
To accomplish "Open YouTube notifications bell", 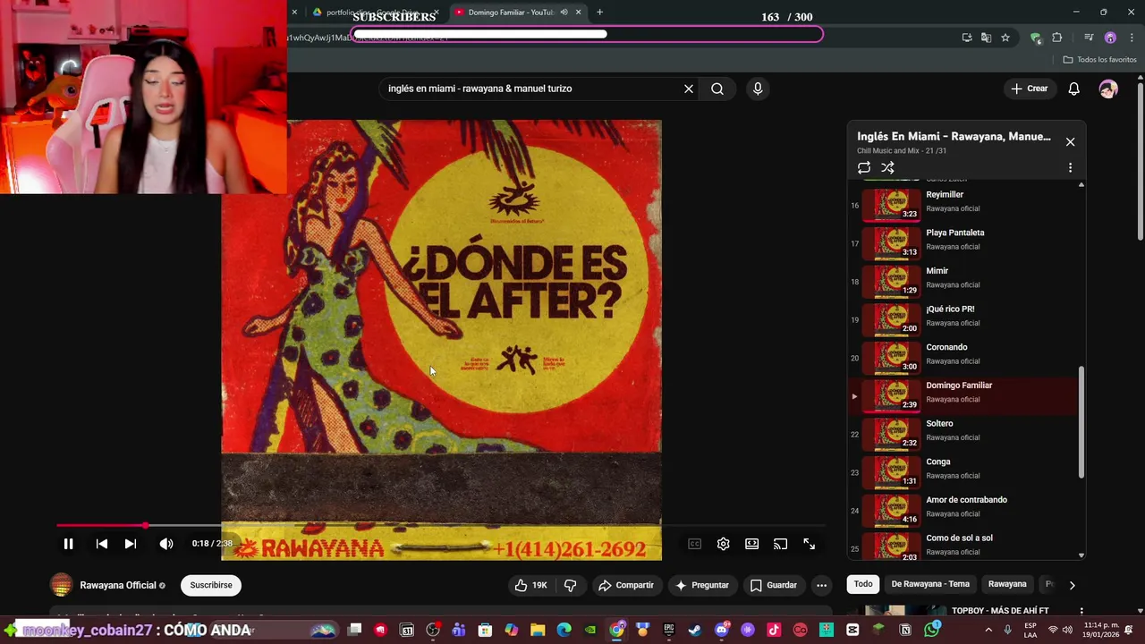I will tap(1073, 89).
